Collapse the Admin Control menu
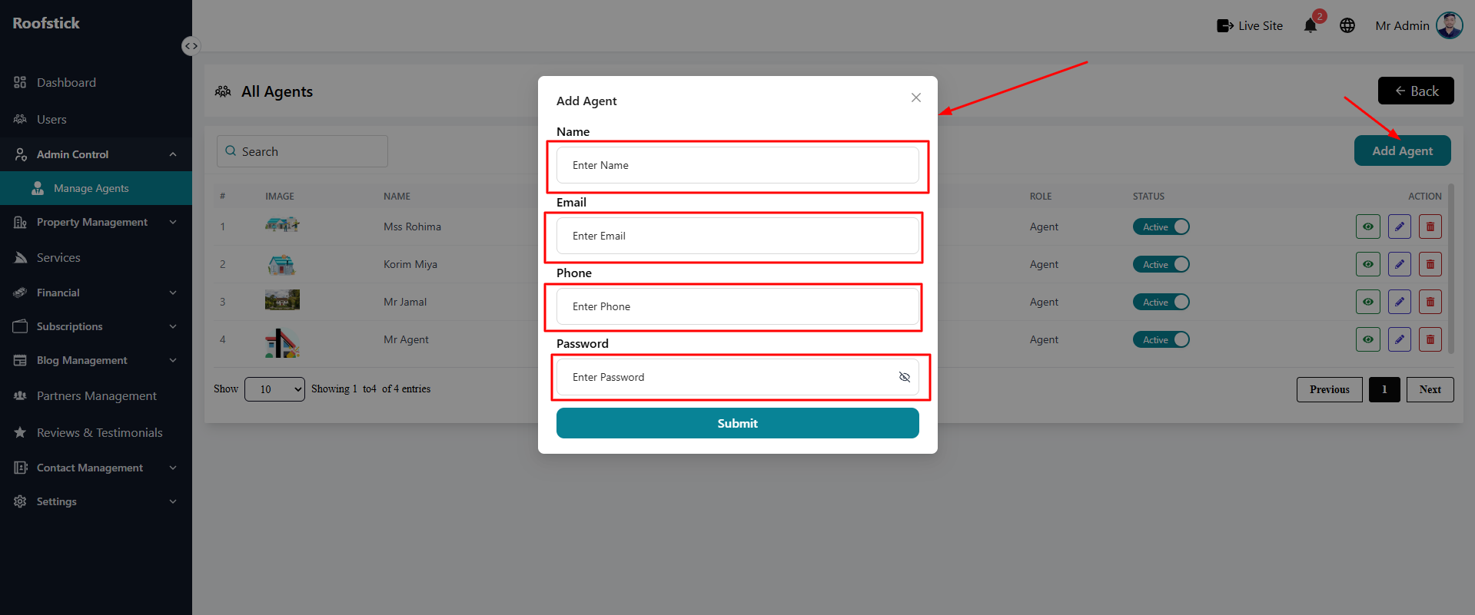The image size is (1475, 615). click(x=96, y=154)
